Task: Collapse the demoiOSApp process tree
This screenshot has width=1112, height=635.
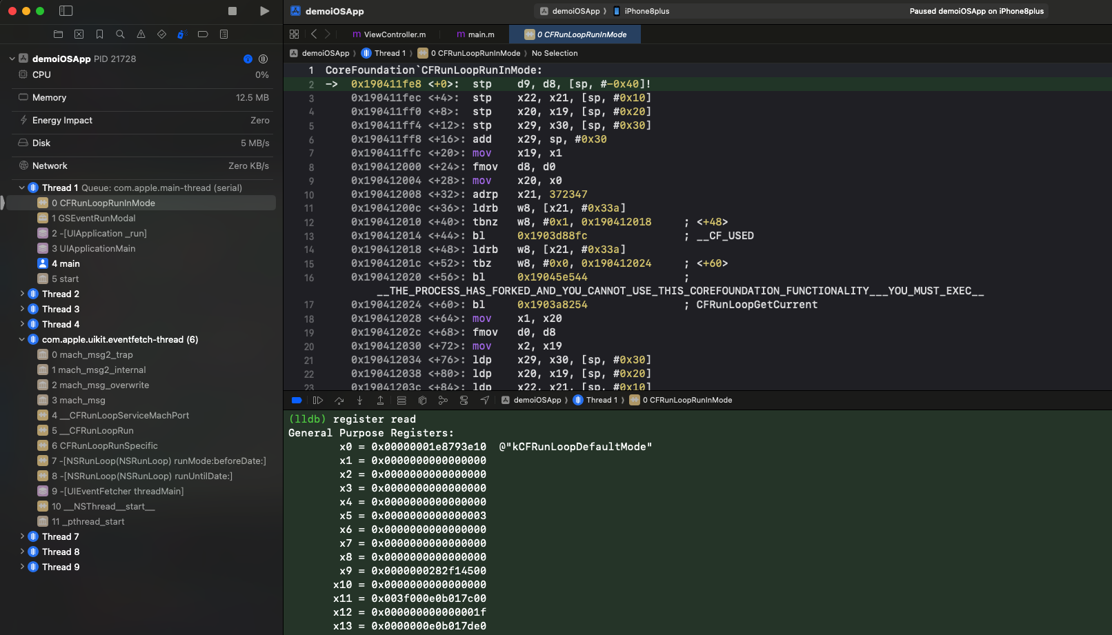Action: pyautogui.click(x=12, y=59)
